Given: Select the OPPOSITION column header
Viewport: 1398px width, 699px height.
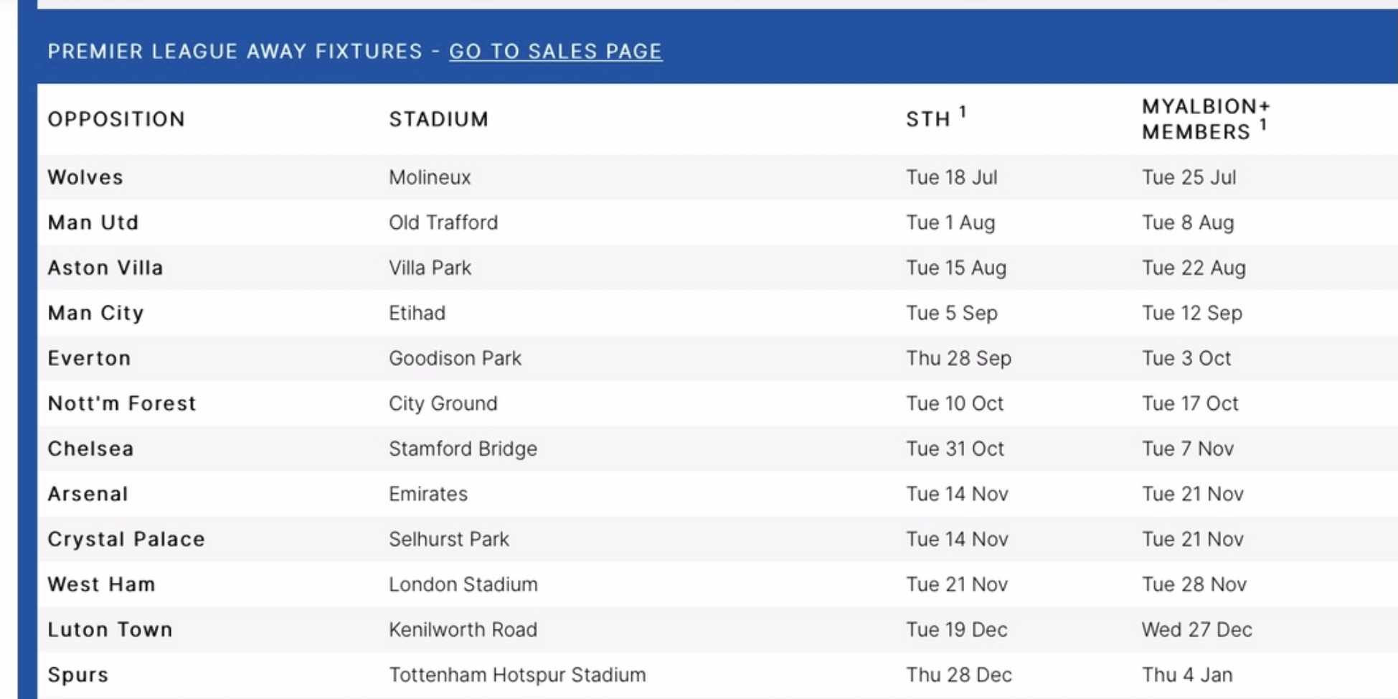Looking at the screenshot, I should click(x=116, y=119).
